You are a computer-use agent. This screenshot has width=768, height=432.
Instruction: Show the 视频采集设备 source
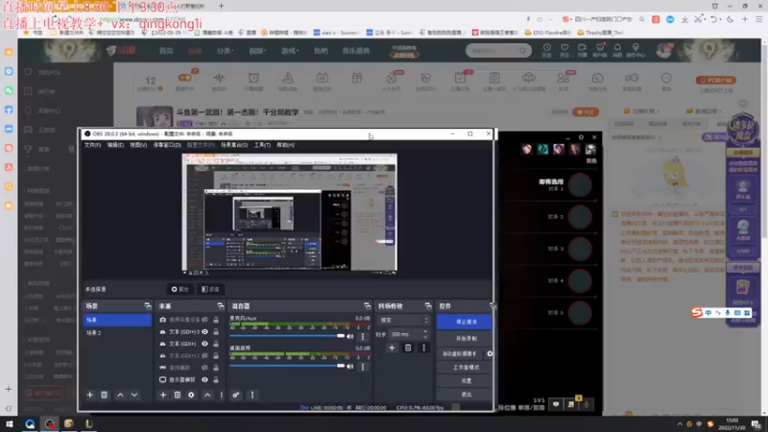pyautogui.click(x=204, y=320)
